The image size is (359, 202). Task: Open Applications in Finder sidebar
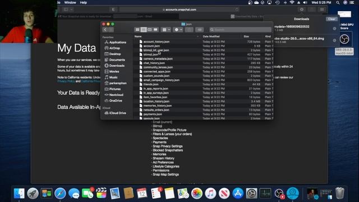click(x=115, y=43)
